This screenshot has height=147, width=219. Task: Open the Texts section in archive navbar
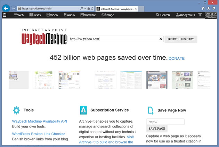35,15
